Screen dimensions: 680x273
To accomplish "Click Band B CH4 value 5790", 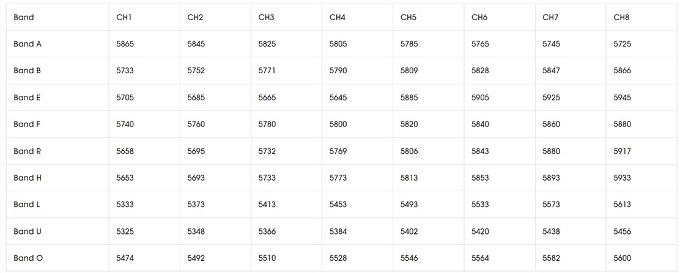I will pos(338,71).
